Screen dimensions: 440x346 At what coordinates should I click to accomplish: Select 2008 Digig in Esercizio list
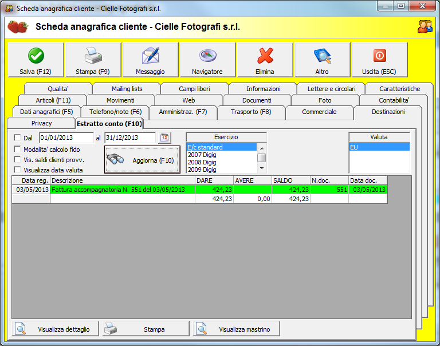(x=221, y=162)
